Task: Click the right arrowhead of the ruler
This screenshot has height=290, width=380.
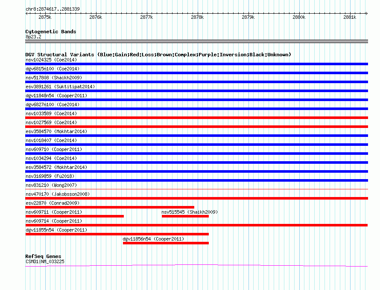Action: click(x=366, y=13)
